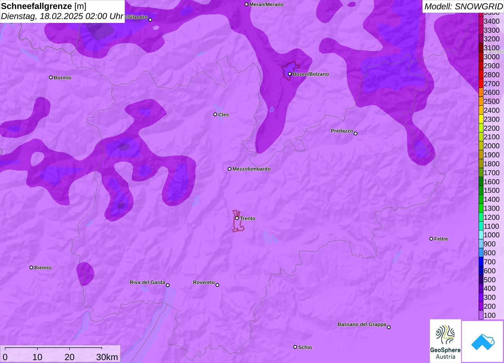Click the Bienno label text
Screen dimensions: 504x363
click(x=43, y=267)
